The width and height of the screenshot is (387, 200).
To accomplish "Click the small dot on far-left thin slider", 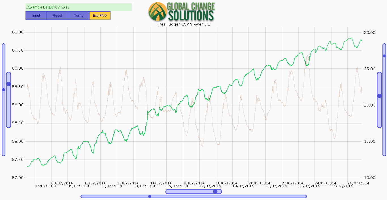I will (x=3, y=90).
